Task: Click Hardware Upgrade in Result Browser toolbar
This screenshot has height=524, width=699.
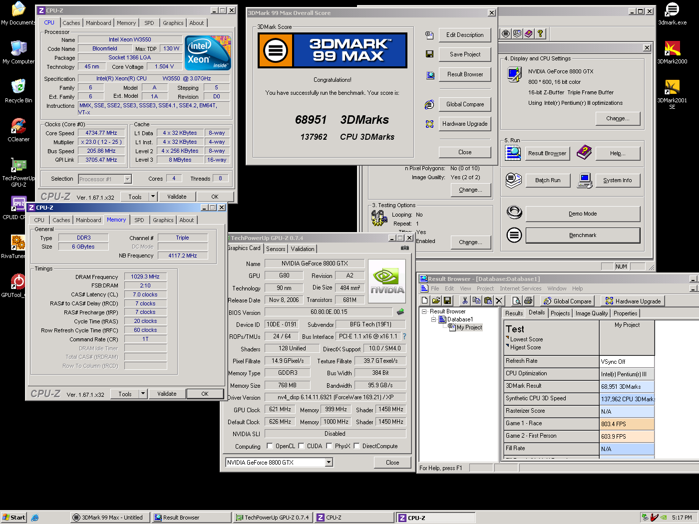Action: [633, 301]
